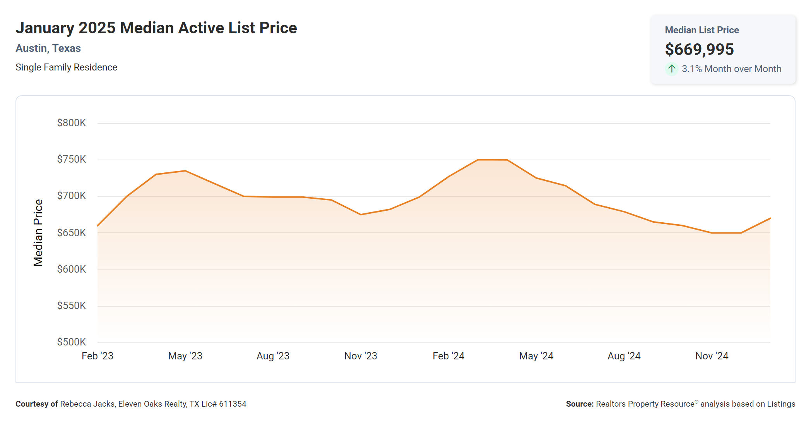Click the 'Median List Price' card heading
Viewport: 811px width, 426px height.
tap(701, 30)
